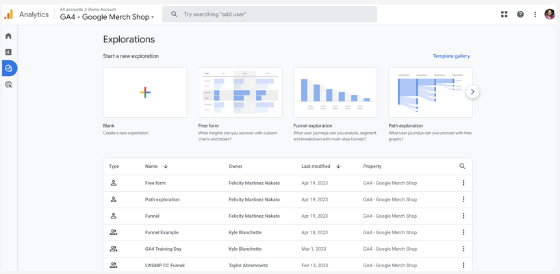Open more options for GA4 Training Day row
The image size is (560, 274).
463,249
